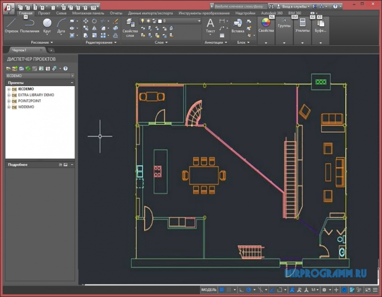This screenshot has width=382, height=297.
Task: Select the Отрезок line tool
Action: [x=11, y=25]
